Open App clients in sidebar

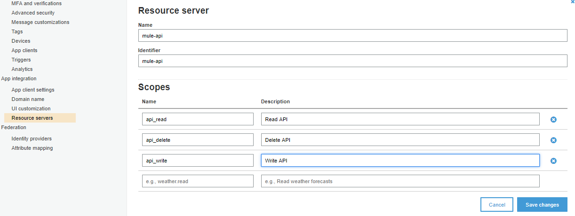click(24, 50)
